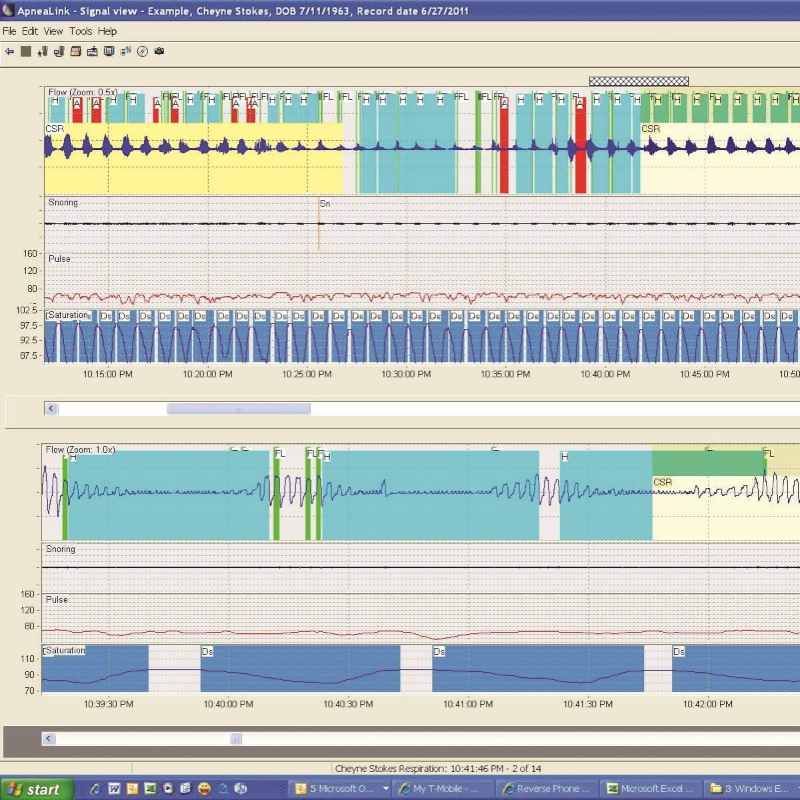The image size is (800, 800).
Task: Open the Tools menu
Action: click(80, 31)
